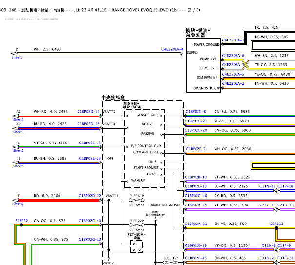Click the 'RD, 6.0, 2180' wire label
This screenshot has width=295, height=265.
point(47,196)
